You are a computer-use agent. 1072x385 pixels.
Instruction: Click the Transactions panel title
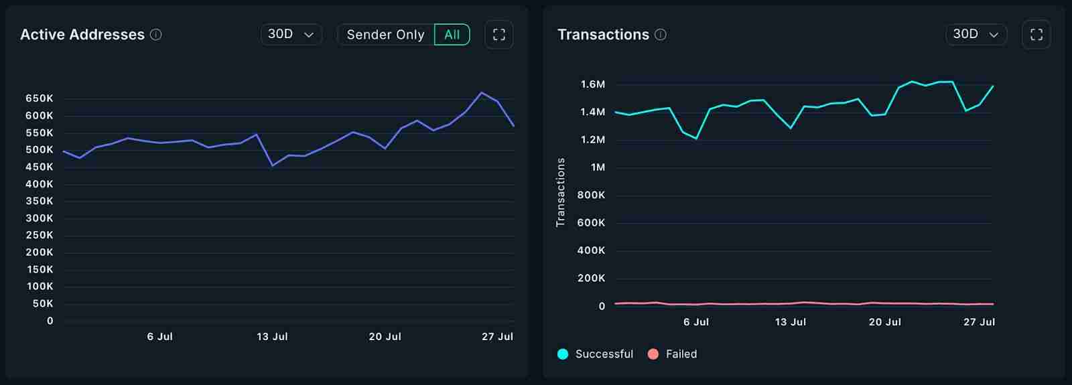(x=603, y=35)
